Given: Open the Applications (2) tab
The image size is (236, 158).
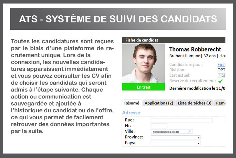Looking at the screenshot, I should [x=159, y=103].
